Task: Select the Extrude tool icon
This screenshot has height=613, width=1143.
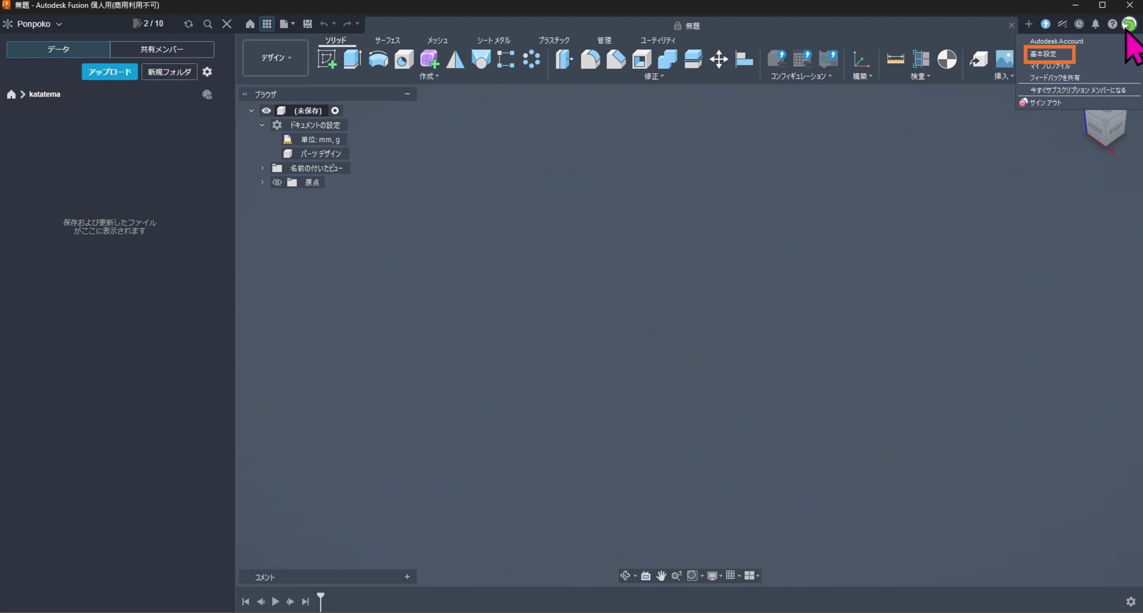Action: pyautogui.click(x=352, y=59)
